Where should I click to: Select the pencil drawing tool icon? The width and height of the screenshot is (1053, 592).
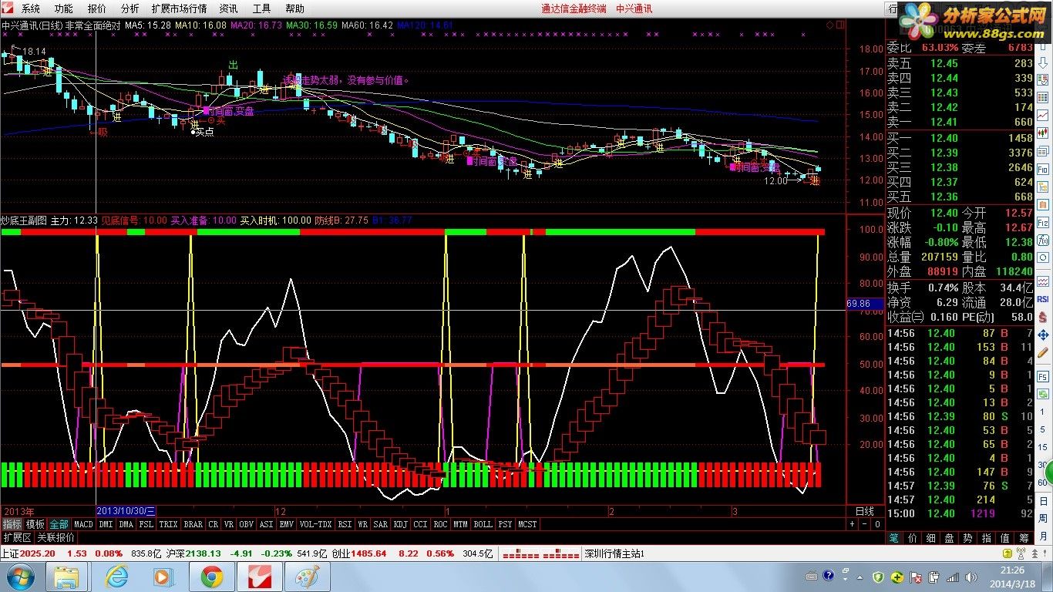pos(1042,352)
